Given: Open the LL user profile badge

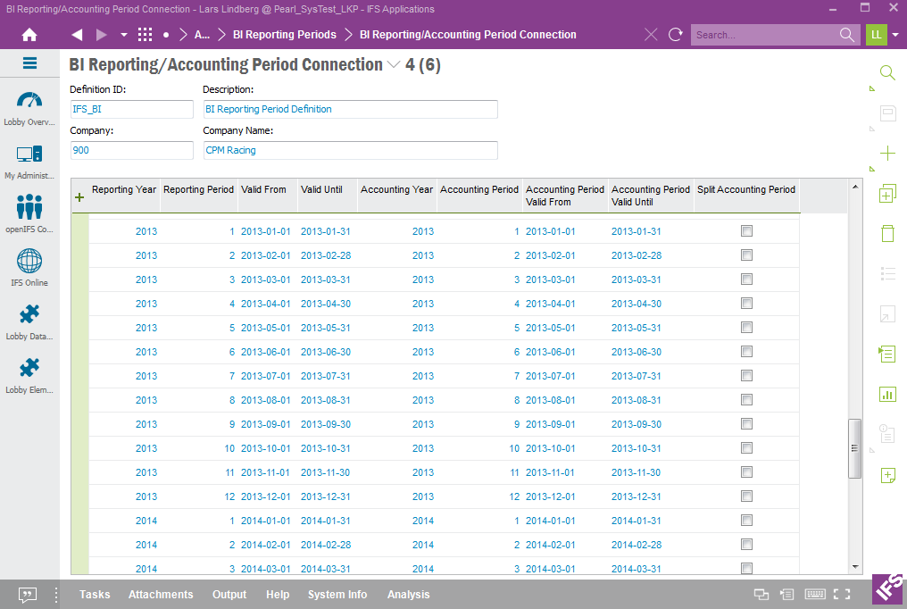Looking at the screenshot, I should [x=877, y=35].
